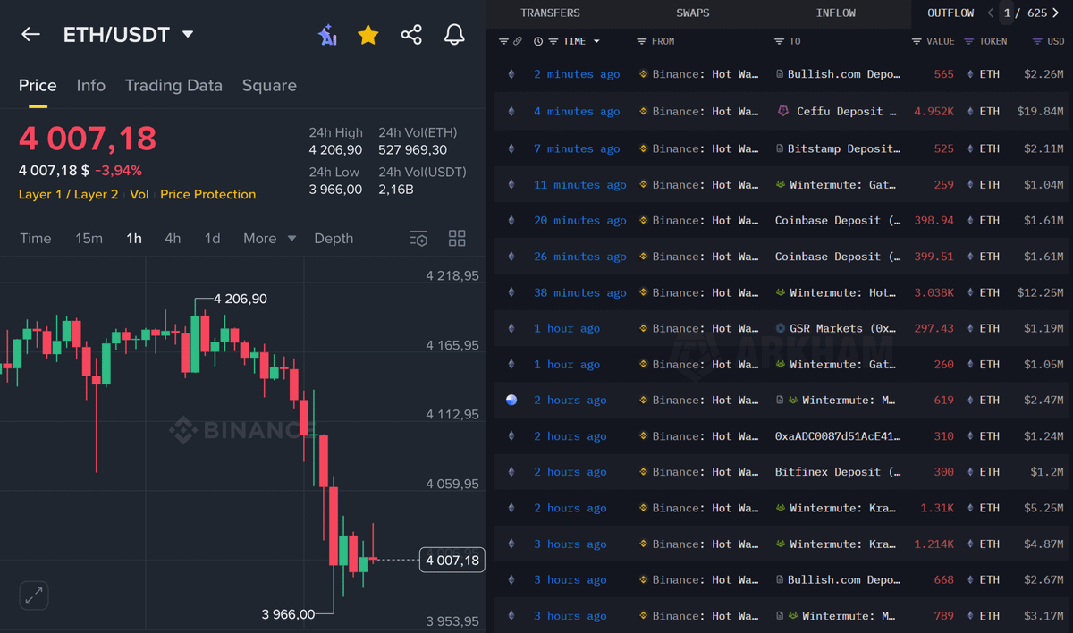Select the OUTFLOW tab
Screen dimensions: 1073x633
tap(950, 13)
